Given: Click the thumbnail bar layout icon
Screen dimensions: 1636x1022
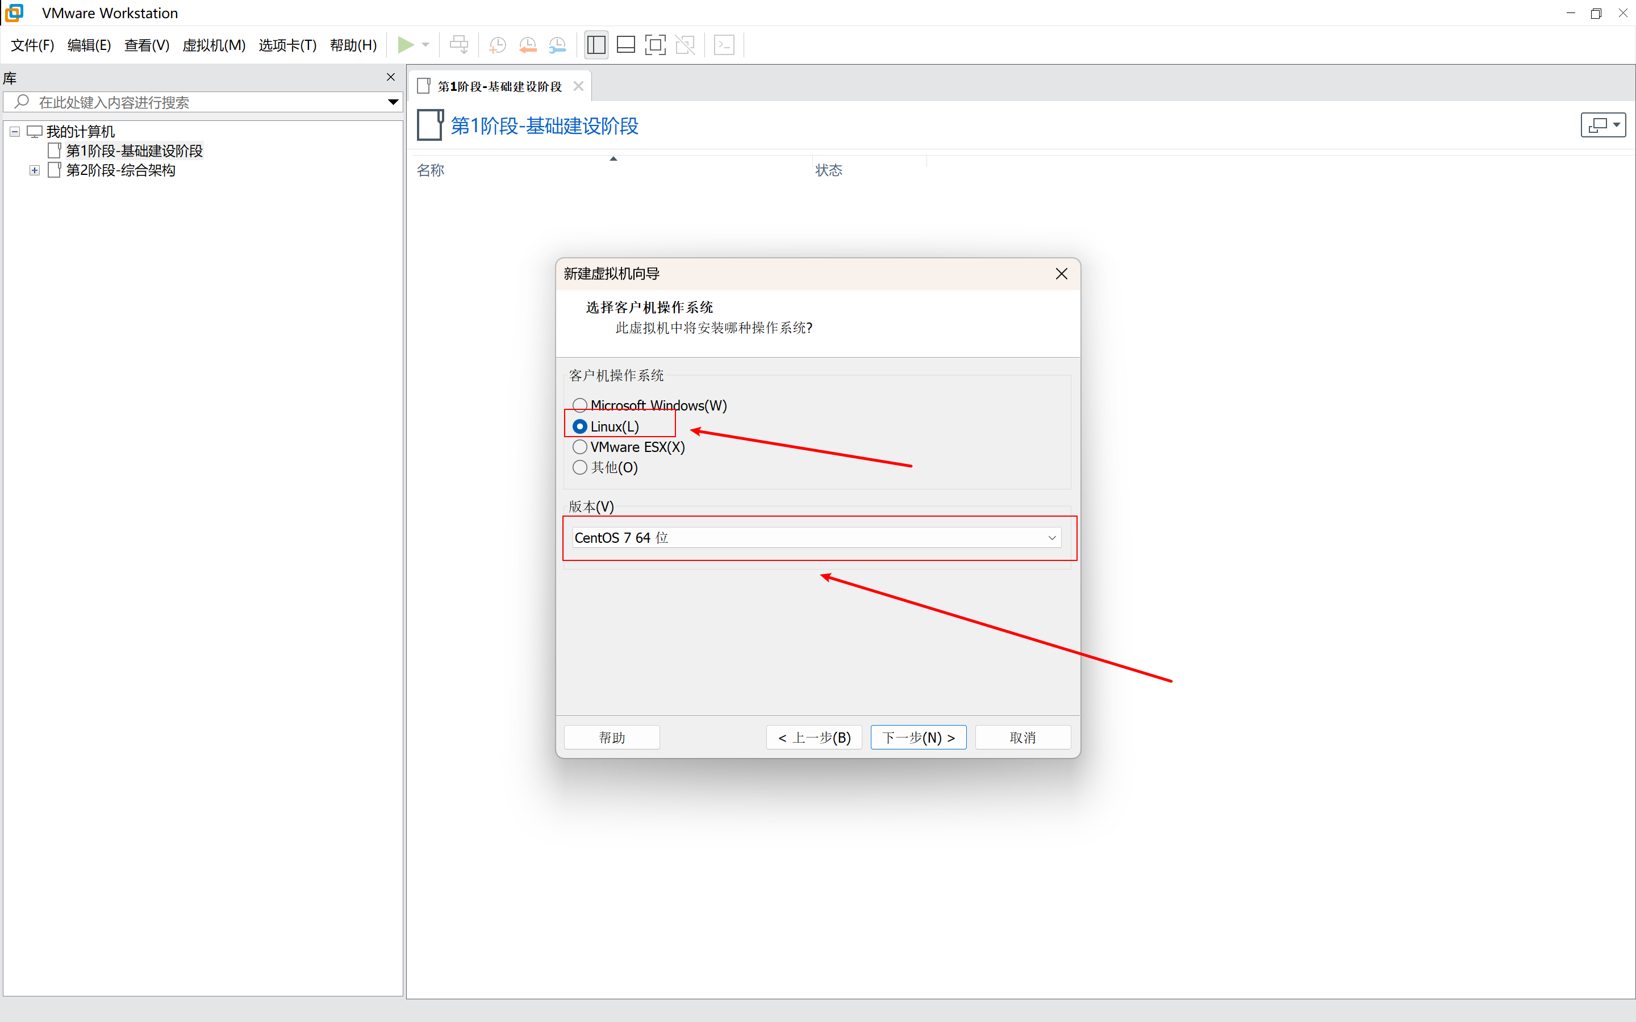Looking at the screenshot, I should click(x=626, y=45).
